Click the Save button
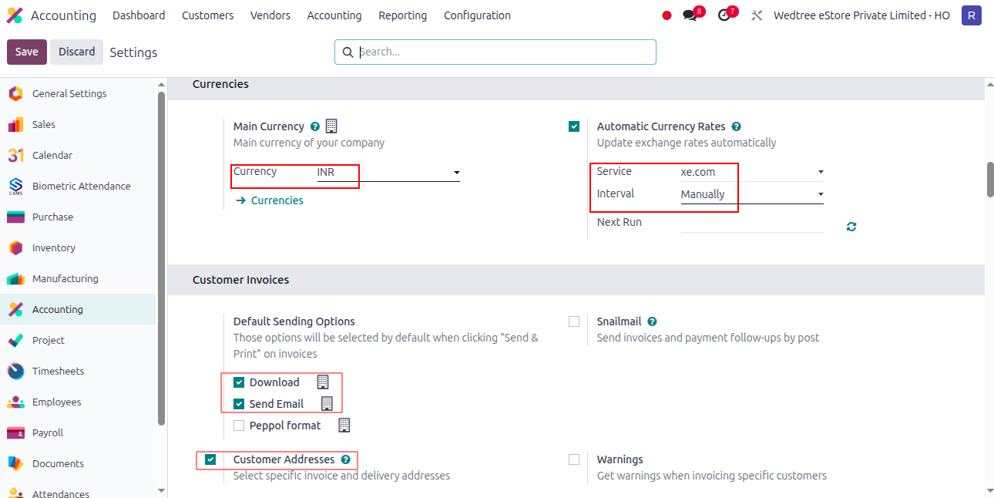 tap(27, 52)
